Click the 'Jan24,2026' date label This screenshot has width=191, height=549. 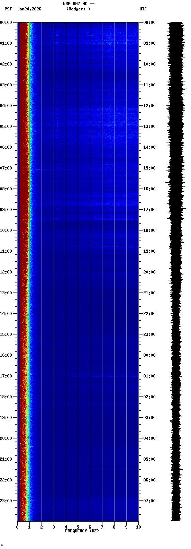tap(29, 9)
